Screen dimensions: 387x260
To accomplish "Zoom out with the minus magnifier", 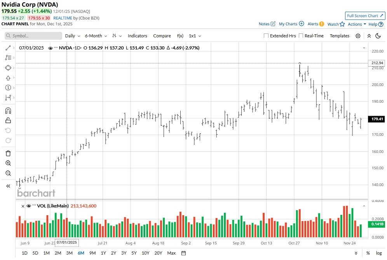I will click(x=8, y=173).
